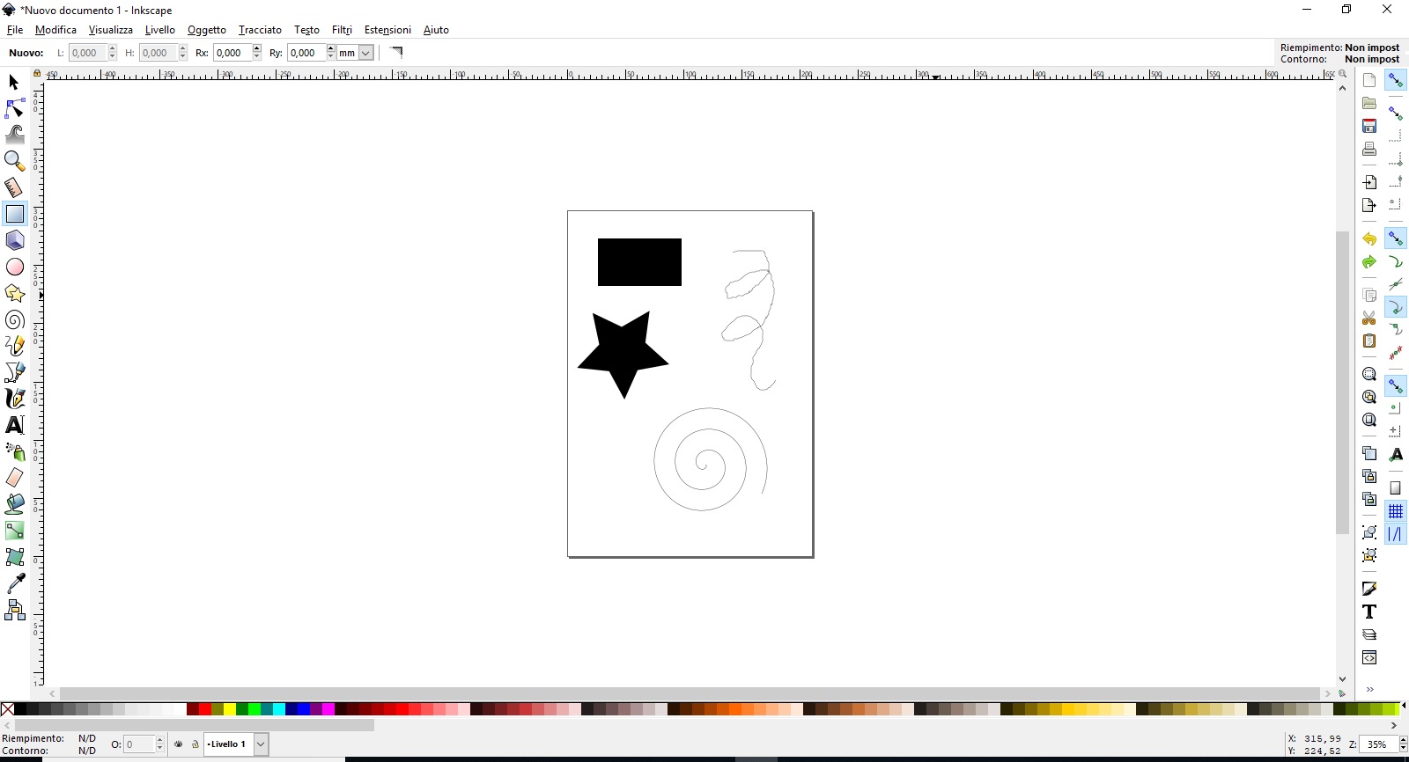Click the zoom percentage field
The width and height of the screenshot is (1409, 762).
tap(1379, 744)
